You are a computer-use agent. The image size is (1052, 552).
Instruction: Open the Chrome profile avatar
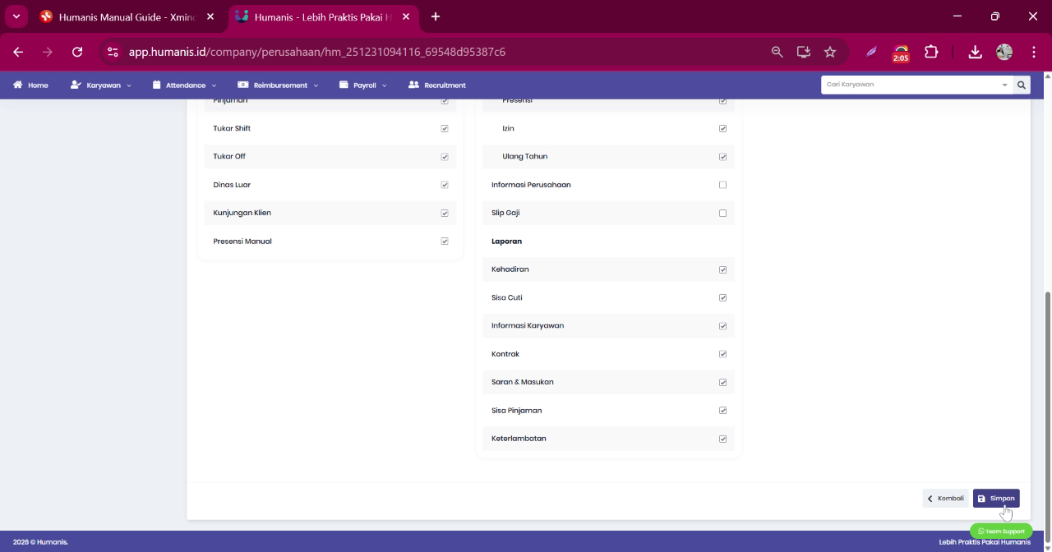coord(1004,52)
